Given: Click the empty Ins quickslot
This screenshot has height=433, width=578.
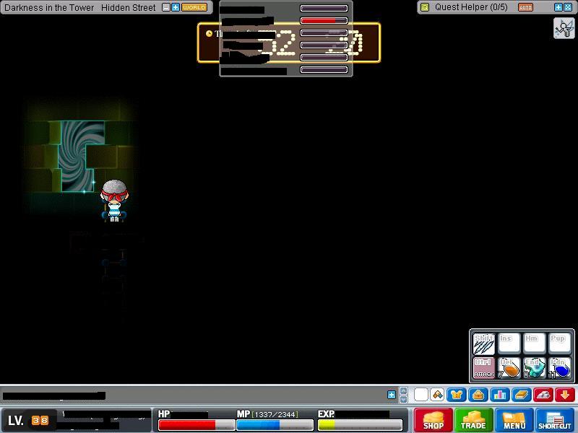Looking at the screenshot, I should (509, 344).
